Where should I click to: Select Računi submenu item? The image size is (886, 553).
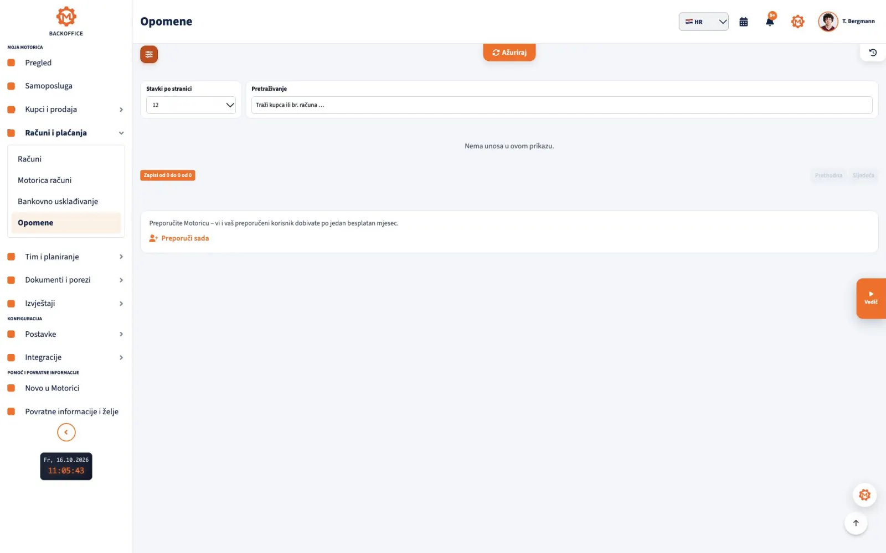(66, 159)
